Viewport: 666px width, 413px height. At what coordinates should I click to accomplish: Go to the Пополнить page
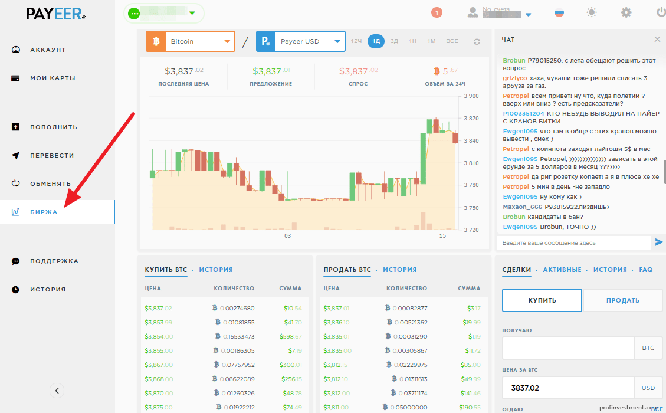54,127
